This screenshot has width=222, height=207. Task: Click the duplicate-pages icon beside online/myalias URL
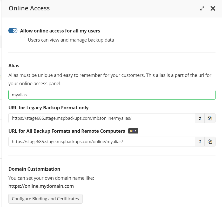point(210,142)
